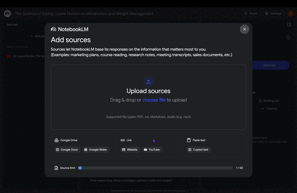This screenshot has width=297, height=193.
Task: Click the user avatar in header
Action: tap(291, 13)
